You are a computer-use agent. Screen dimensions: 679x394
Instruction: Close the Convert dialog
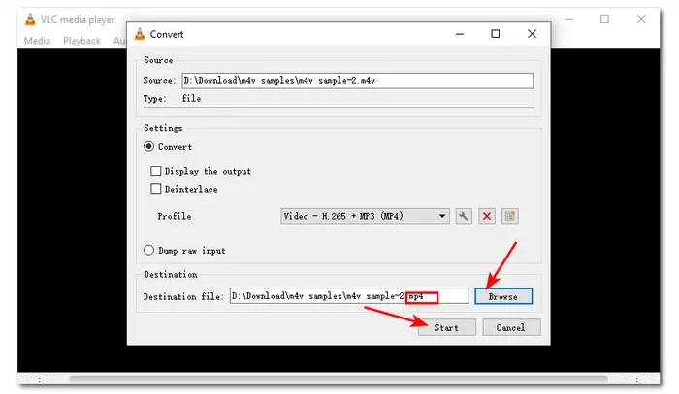[x=532, y=34]
